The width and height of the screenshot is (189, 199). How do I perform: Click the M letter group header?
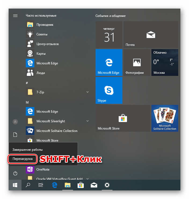(x=27, y=102)
